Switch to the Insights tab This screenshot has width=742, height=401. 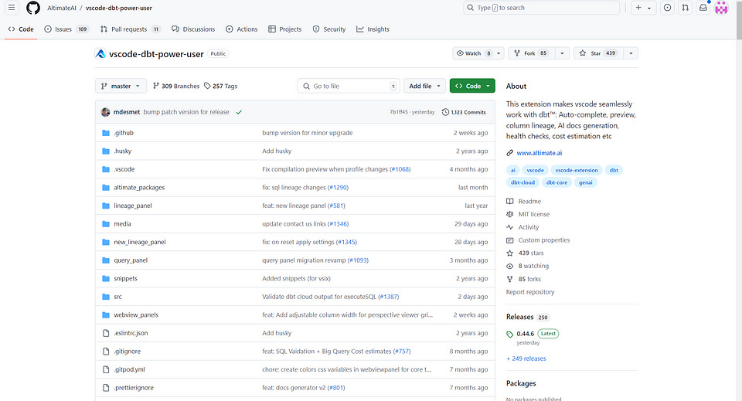373,29
